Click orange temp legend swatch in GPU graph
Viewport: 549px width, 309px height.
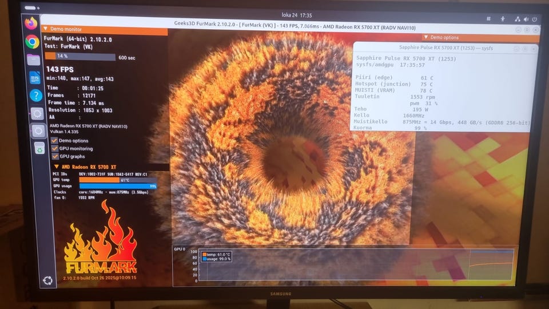tap(205, 255)
